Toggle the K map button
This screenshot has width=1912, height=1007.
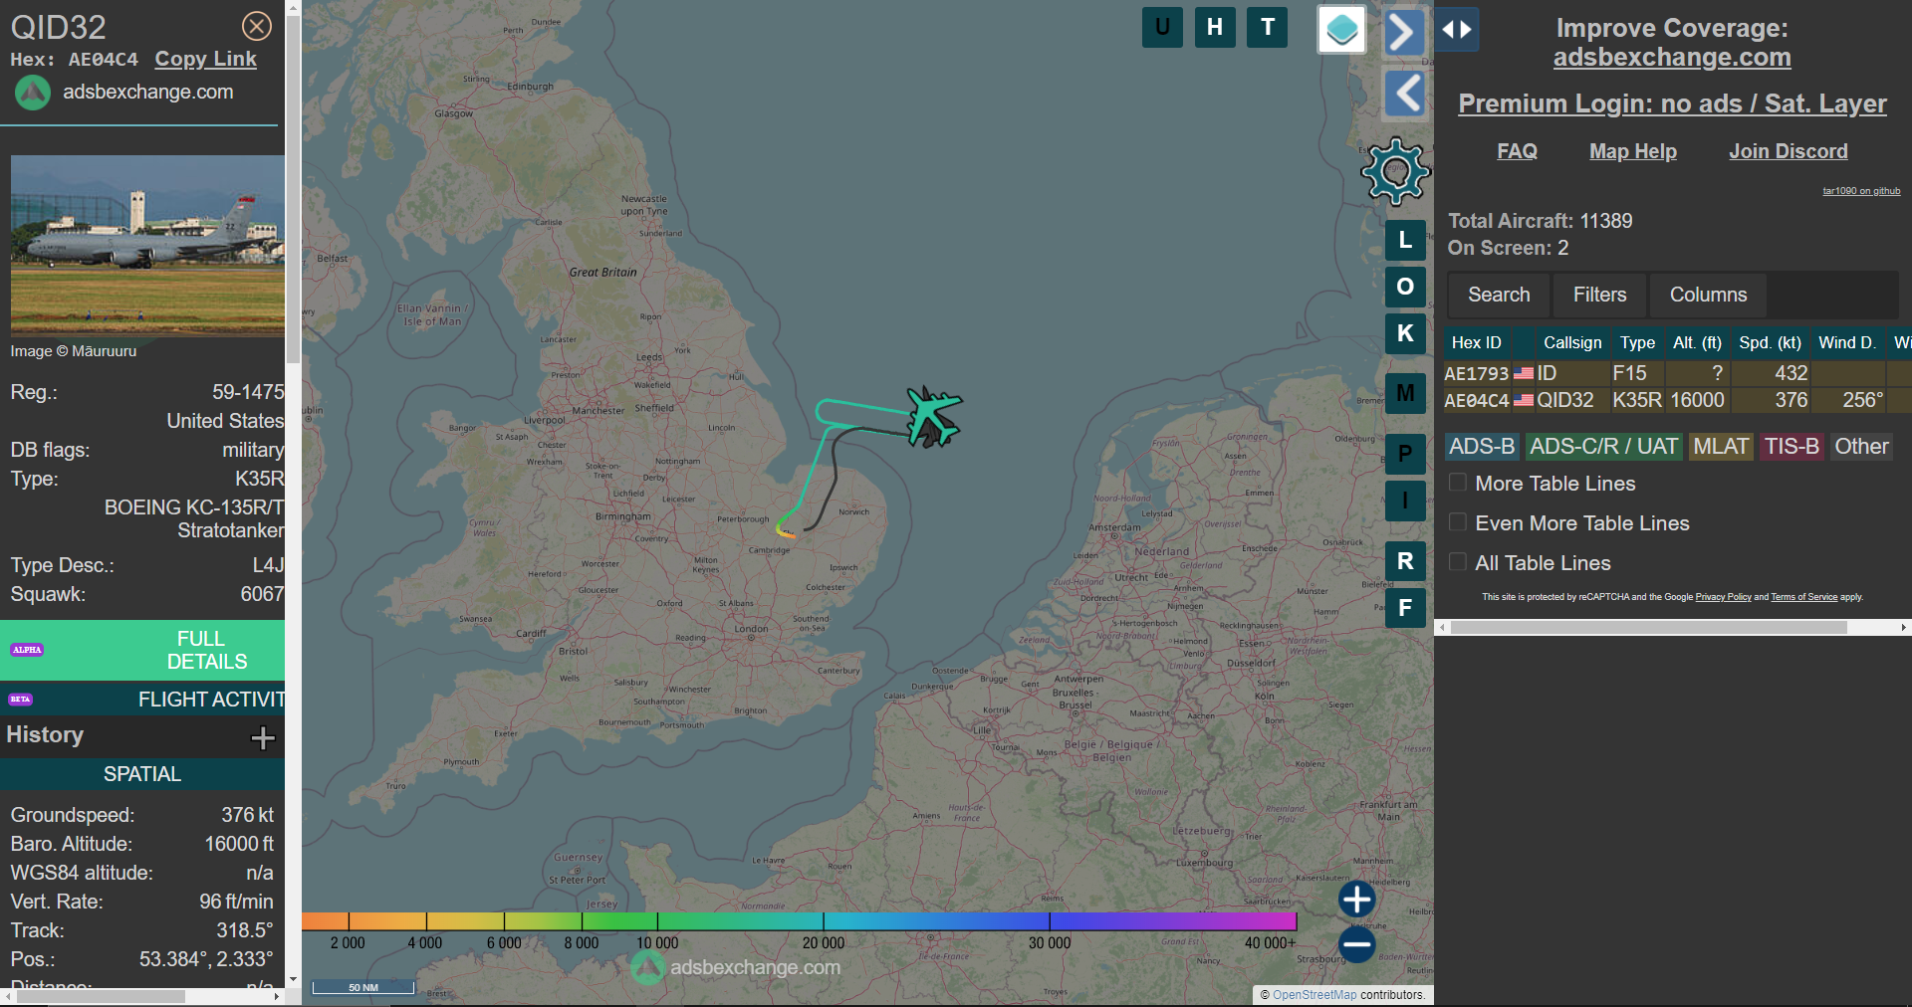(x=1405, y=333)
